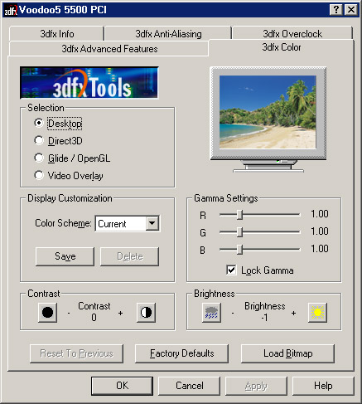Restore Factory Defaults
362x404 pixels.
[181, 353]
